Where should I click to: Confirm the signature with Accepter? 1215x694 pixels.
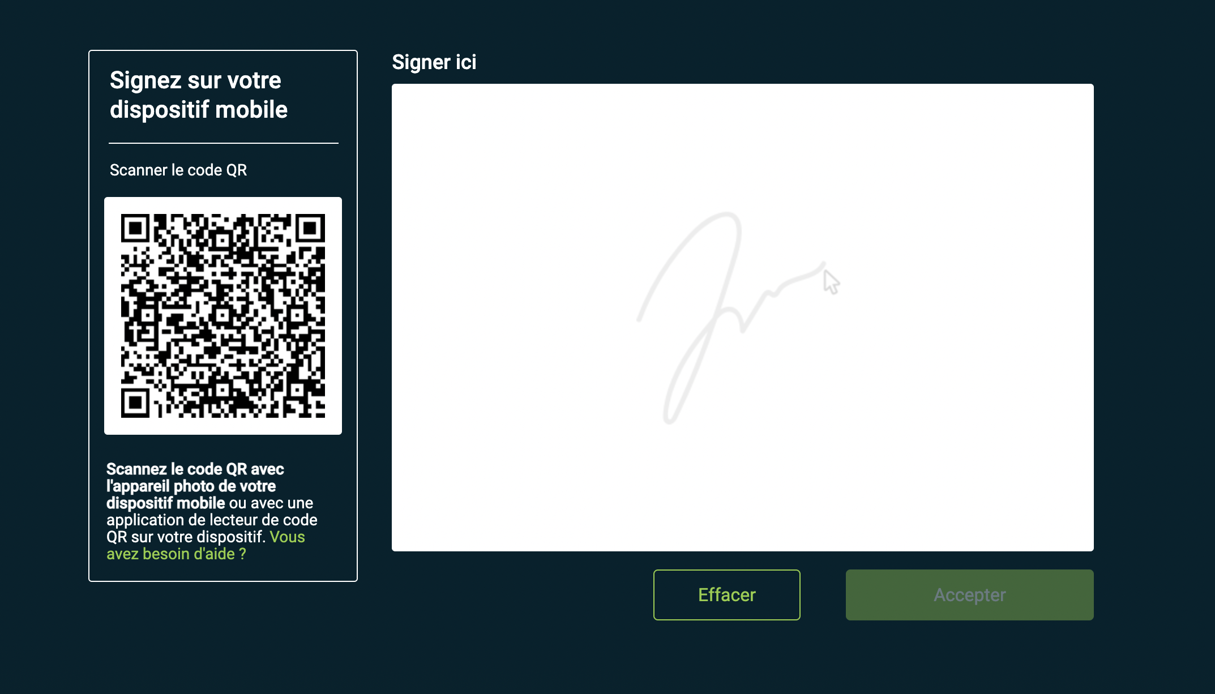point(969,595)
